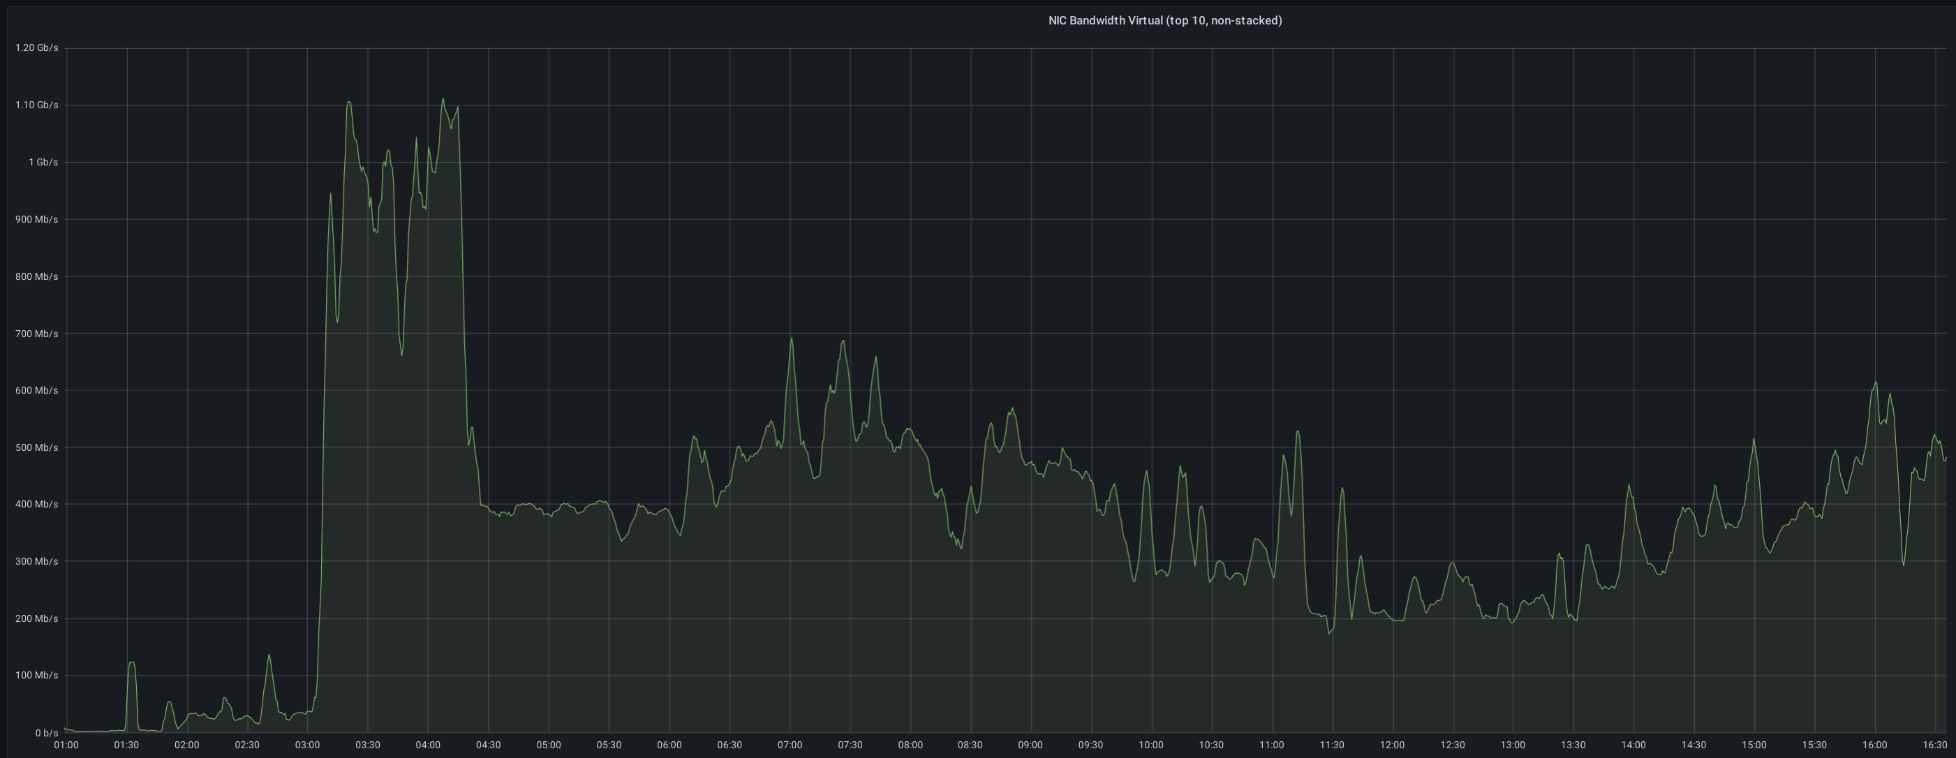This screenshot has height=758, width=1956.
Task: Click the 1.10 Gb/s peak before 03:30
Action: pyautogui.click(x=348, y=103)
